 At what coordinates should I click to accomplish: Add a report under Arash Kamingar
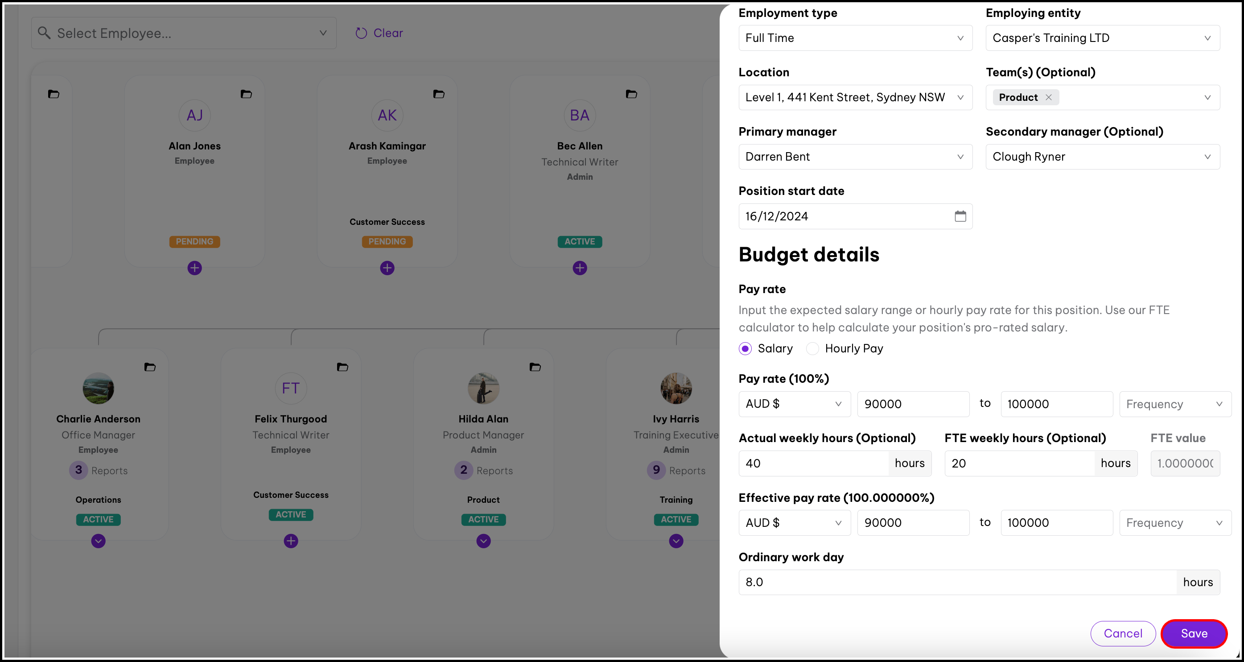(387, 268)
